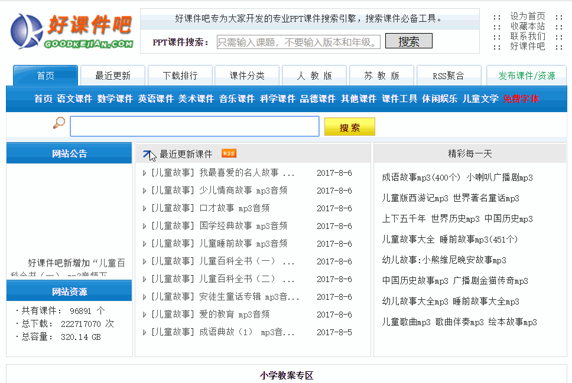This screenshot has height=383, width=572.
Task: Click 睡前故事mp3(451个) link
Action: click(479, 240)
